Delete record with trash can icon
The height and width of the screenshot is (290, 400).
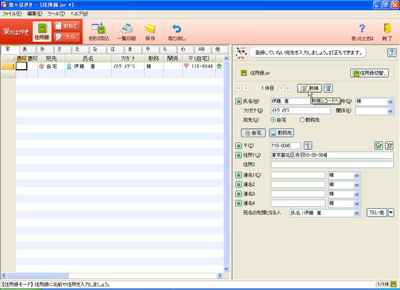[x=328, y=88]
